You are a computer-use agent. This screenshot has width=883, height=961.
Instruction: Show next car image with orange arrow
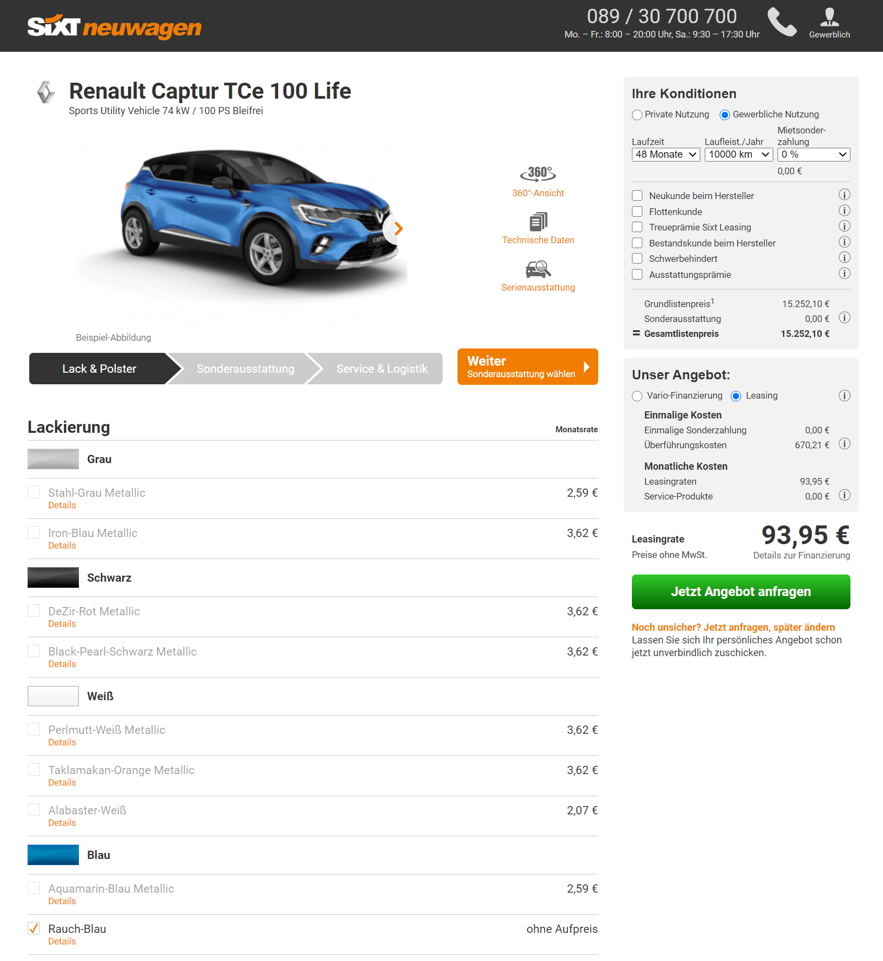pos(398,228)
